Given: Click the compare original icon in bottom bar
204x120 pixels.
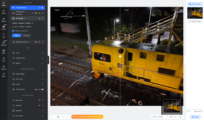Looking at the screenshot, I should [58, 117].
